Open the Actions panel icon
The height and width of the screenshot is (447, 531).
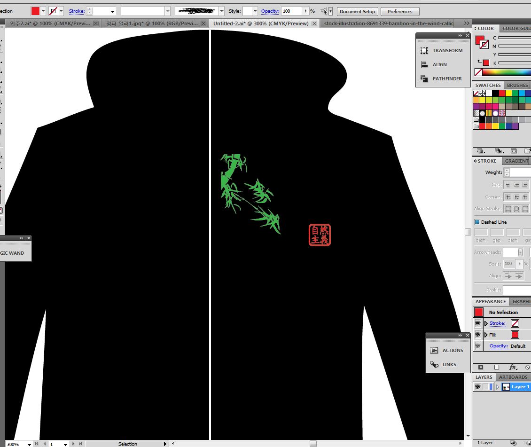[x=434, y=351]
